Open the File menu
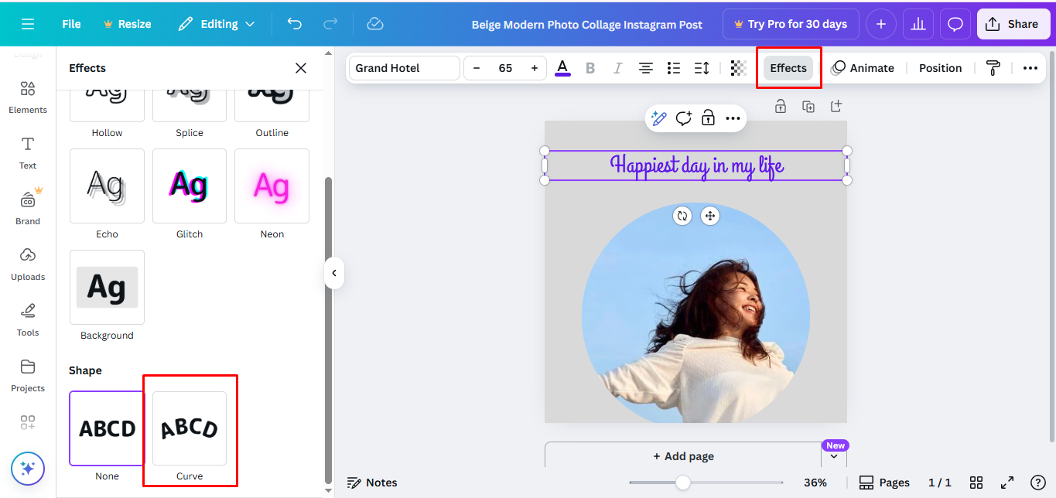1056x498 pixels. pos(70,24)
